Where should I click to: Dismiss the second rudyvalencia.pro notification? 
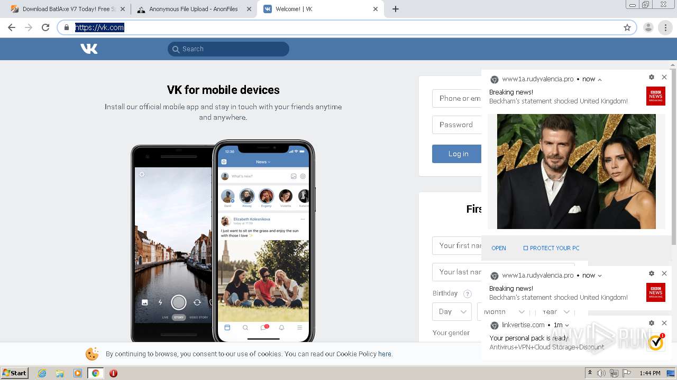click(664, 273)
